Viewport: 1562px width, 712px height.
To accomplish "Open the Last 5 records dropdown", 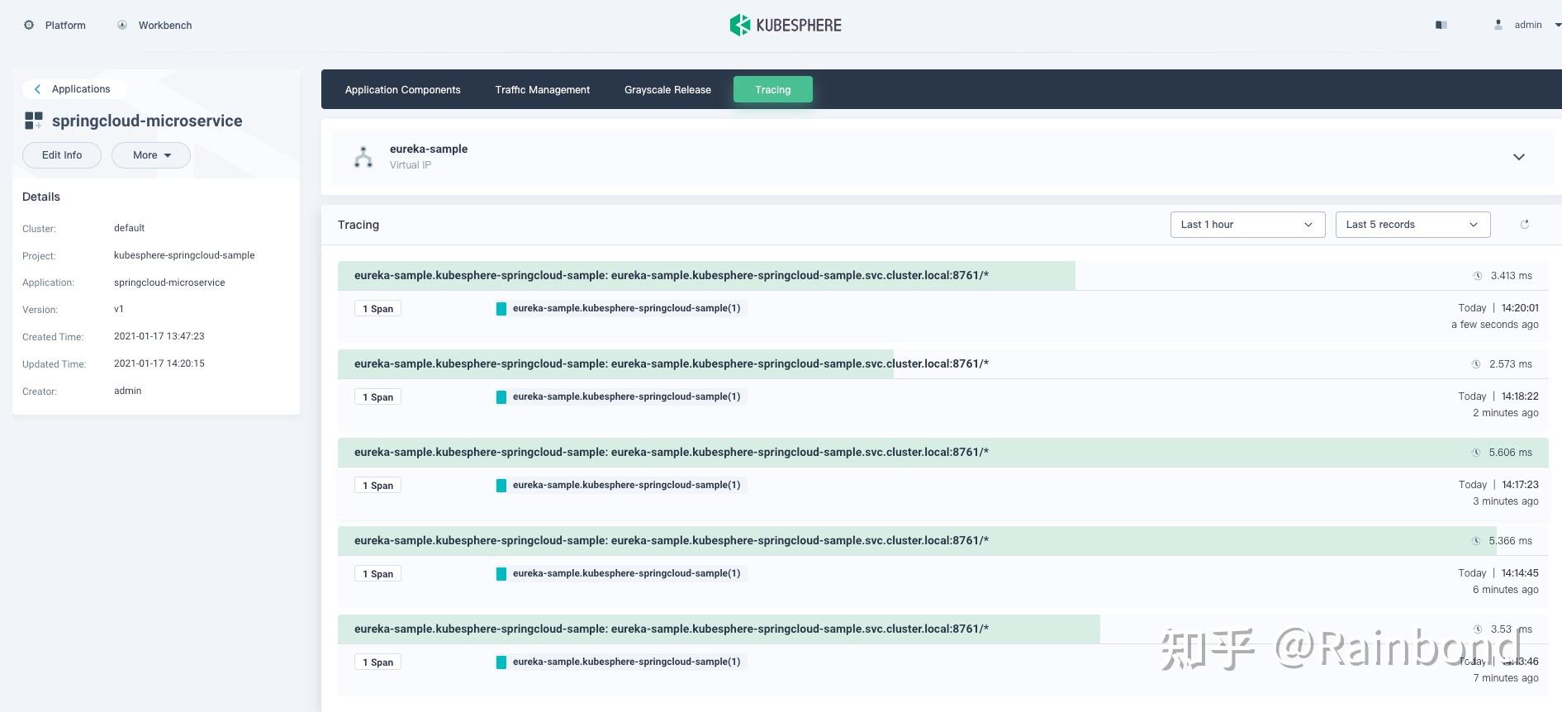I will (x=1412, y=225).
